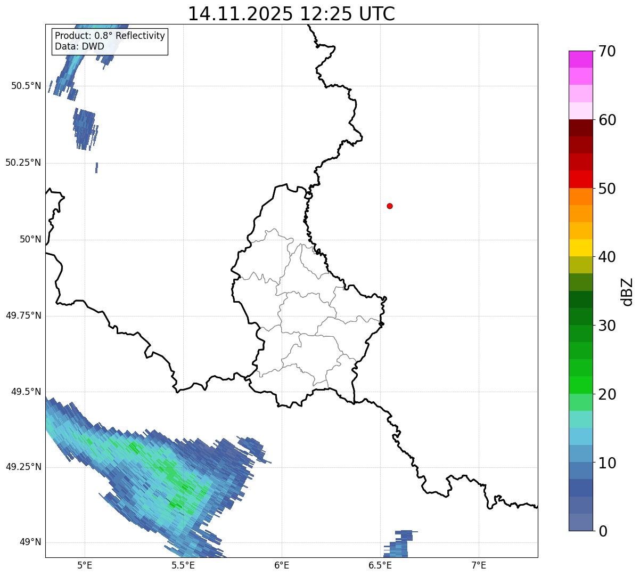Click the dBZ colorbar label
Screen dimensions: 640x576
[x=627, y=291]
